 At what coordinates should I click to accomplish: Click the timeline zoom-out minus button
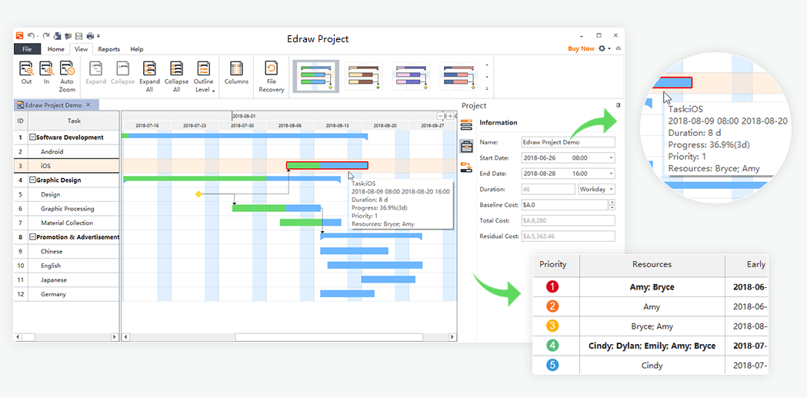click(440, 116)
